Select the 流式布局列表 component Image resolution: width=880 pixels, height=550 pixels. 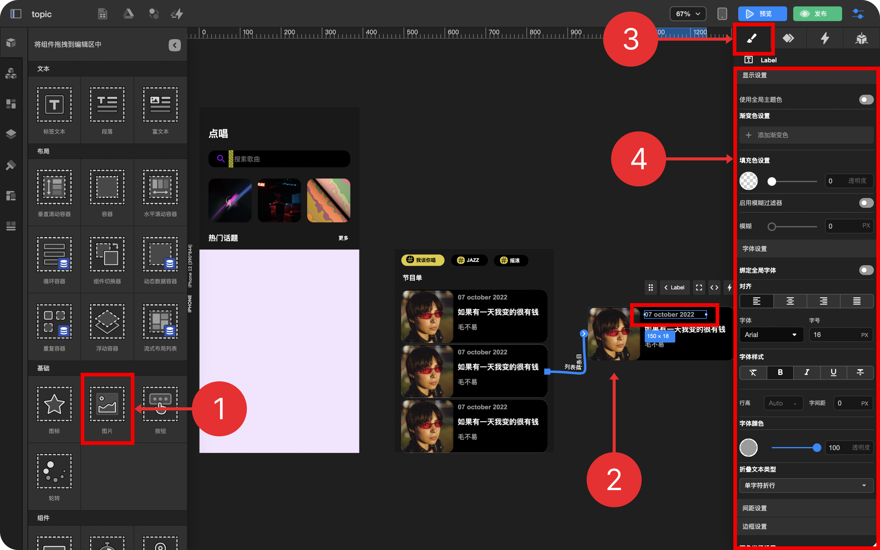click(x=160, y=327)
